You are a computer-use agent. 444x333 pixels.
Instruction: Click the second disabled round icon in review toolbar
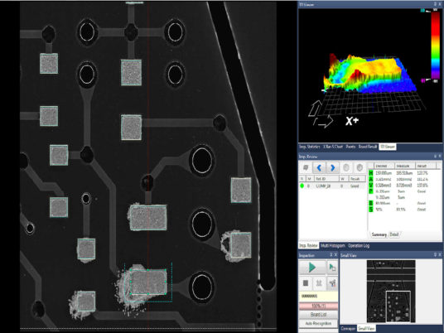click(x=360, y=167)
